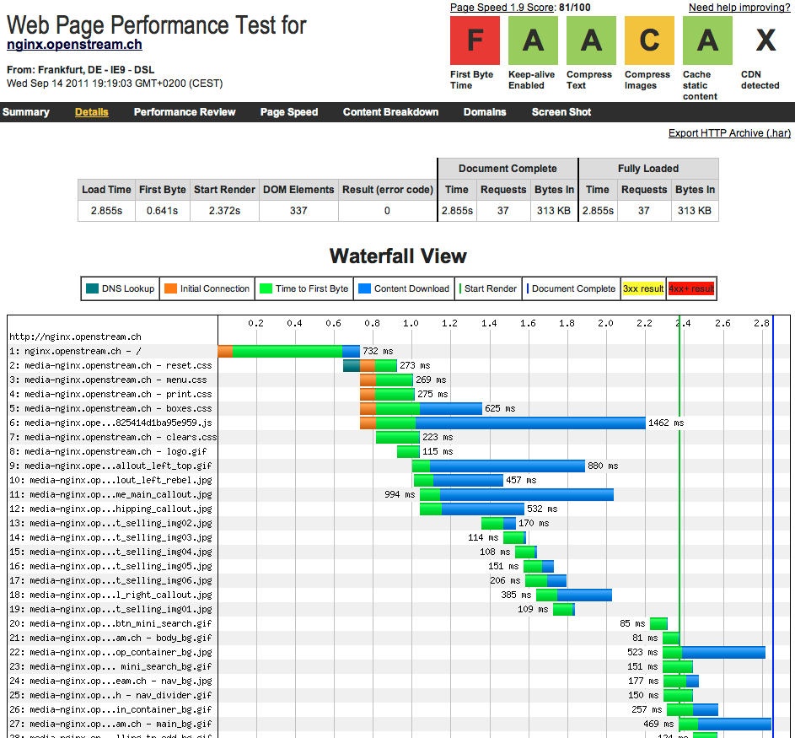Click the orange Initial Connection legend swatch
Screen dimensions: 795x738
pos(171,288)
